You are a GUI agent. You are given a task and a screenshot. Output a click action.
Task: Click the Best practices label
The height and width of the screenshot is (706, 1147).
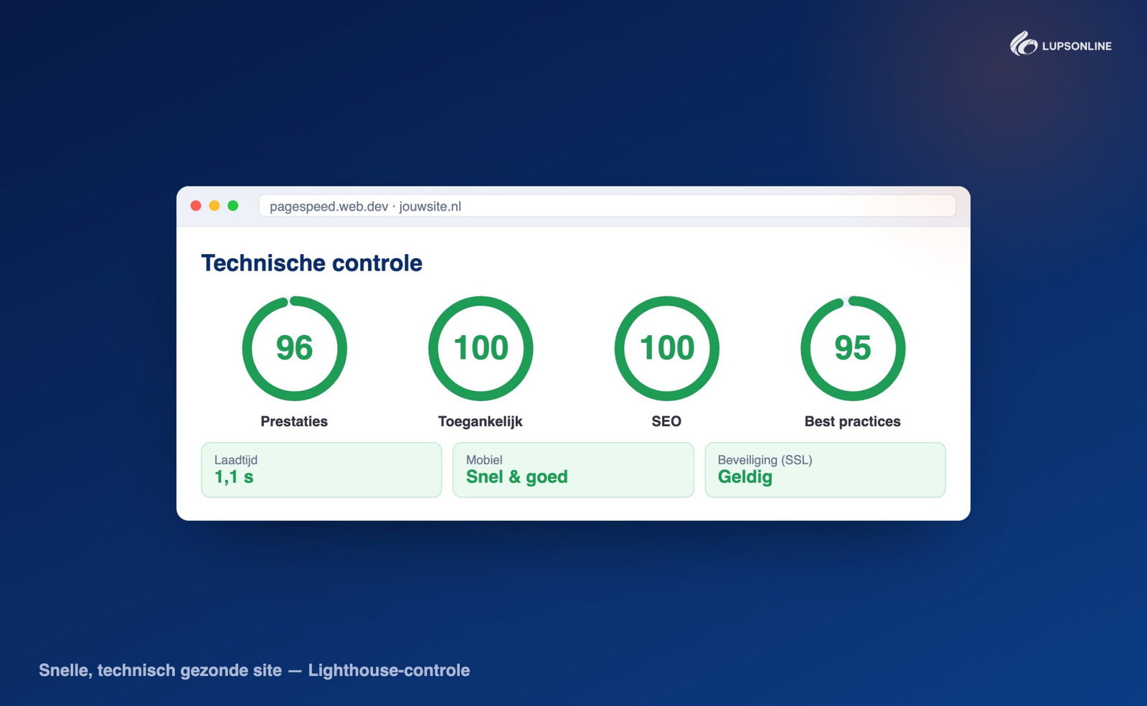[x=853, y=422]
